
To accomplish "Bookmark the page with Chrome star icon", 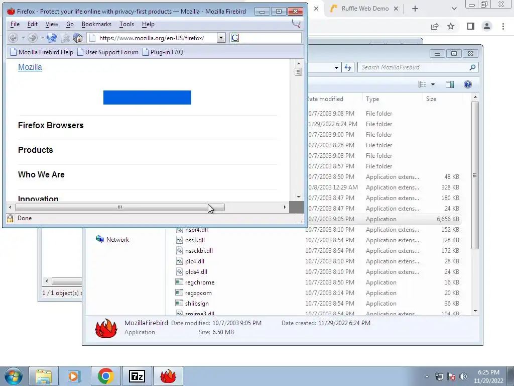I will pyautogui.click(x=451, y=26).
